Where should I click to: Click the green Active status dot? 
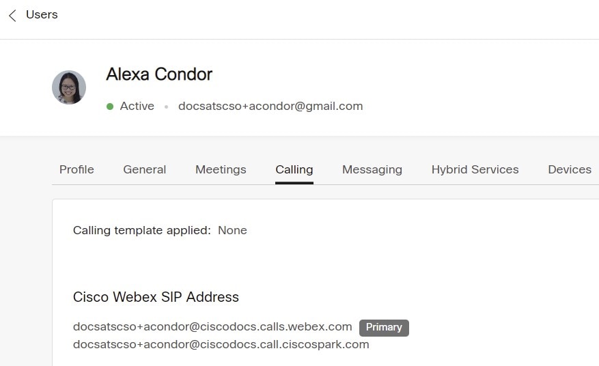tap(110, 107)
